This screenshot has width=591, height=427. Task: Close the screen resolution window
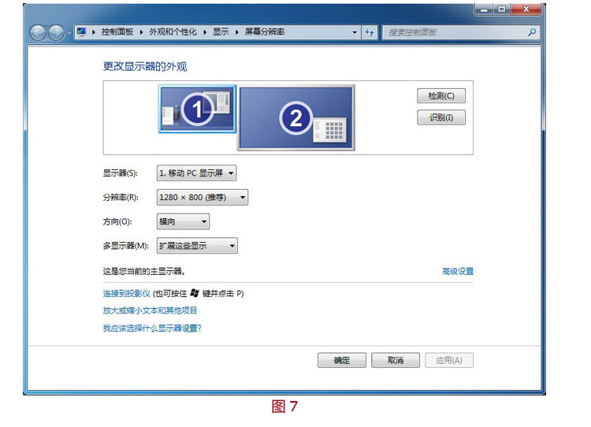tap(526, 9)
